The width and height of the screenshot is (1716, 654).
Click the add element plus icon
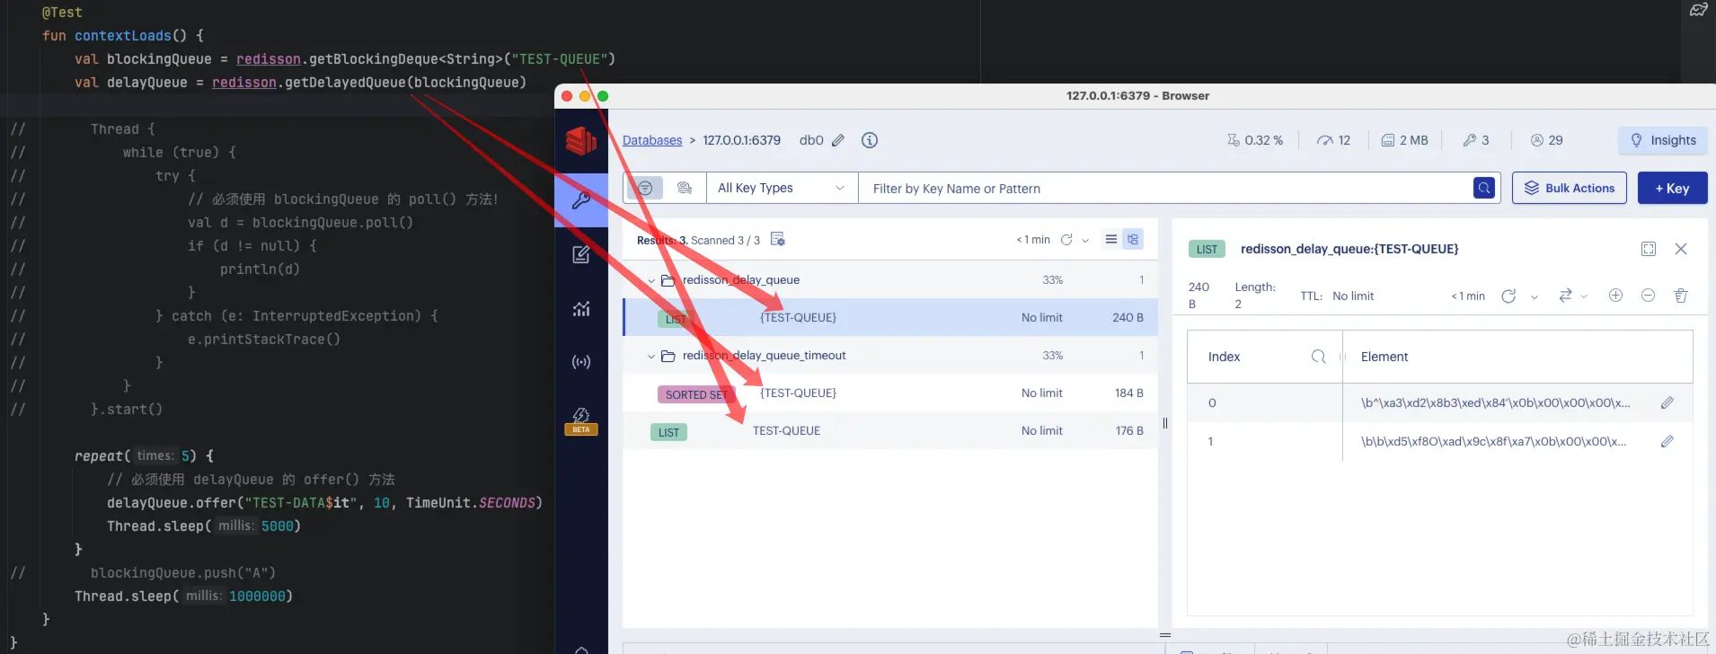pyautogui.click(x=1615, y=296)
